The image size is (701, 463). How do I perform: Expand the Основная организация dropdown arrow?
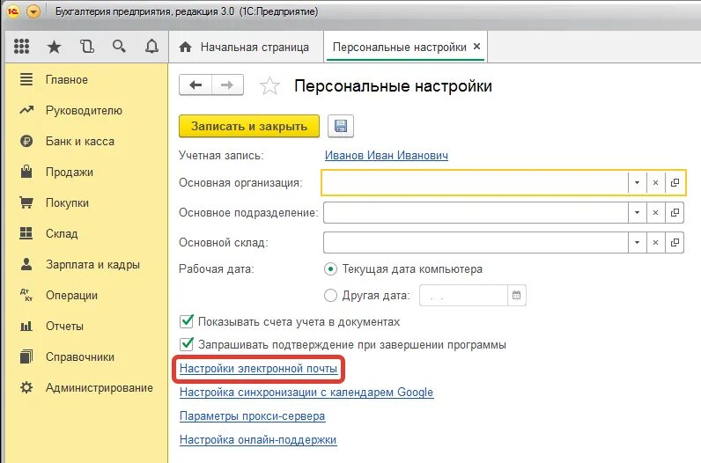click(637, 182)
